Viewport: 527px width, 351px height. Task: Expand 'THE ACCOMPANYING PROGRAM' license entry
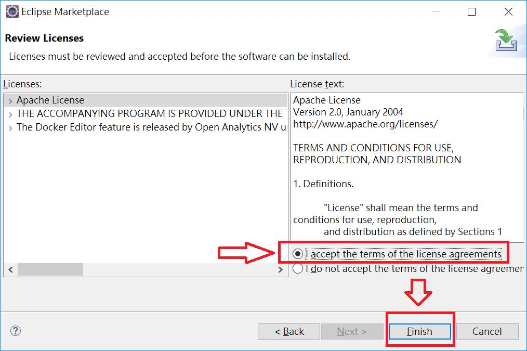[x=10, y=114]
